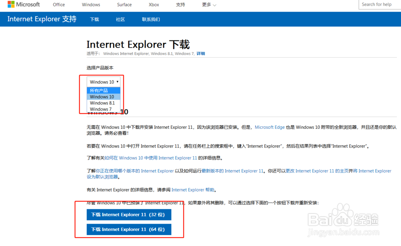Go to Internet Explorer 支持 home
The width and height of the screenshot is (401, 246).
42,19
